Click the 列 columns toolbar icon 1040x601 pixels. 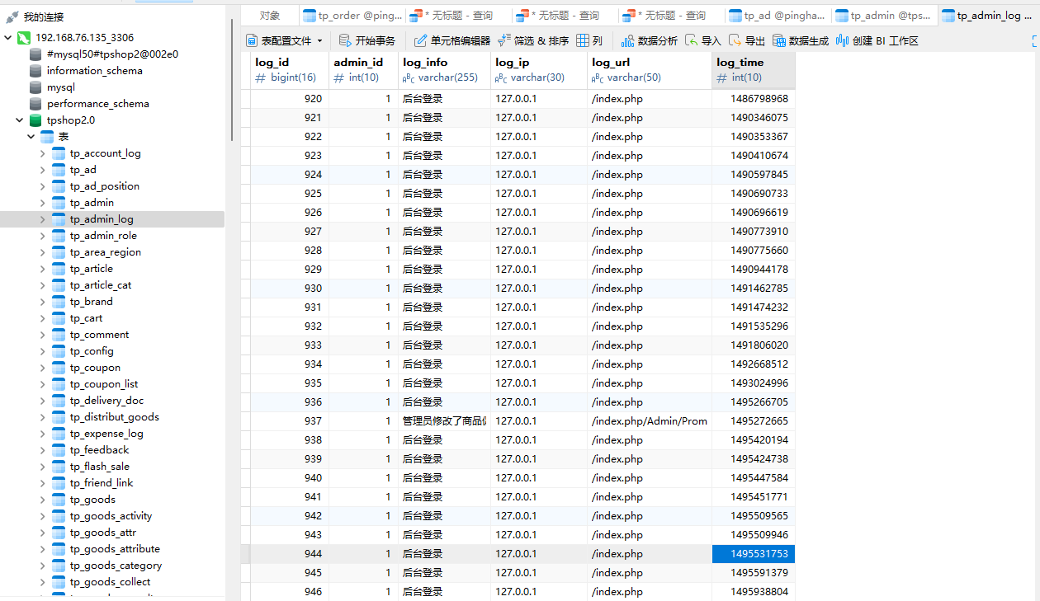583,40
